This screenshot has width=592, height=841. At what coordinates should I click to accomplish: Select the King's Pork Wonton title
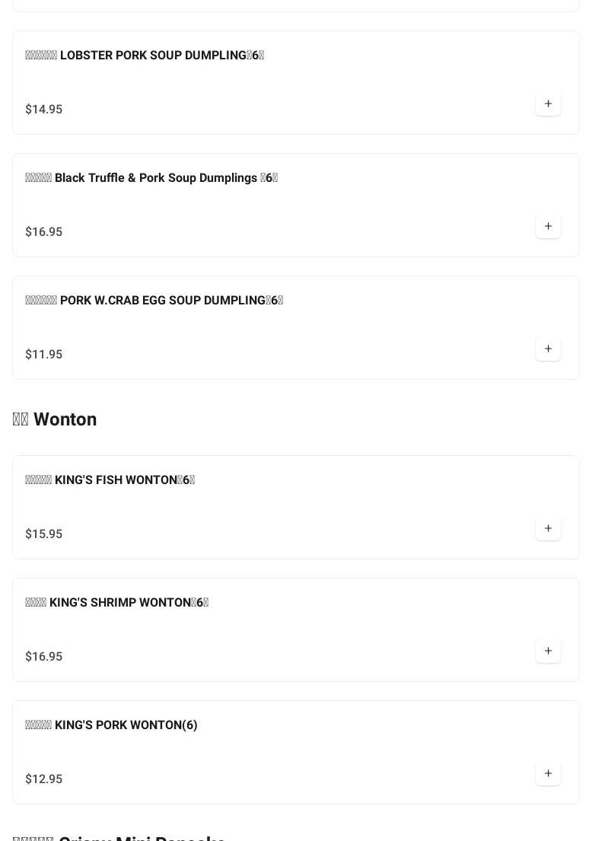click(x=111, y=725)
